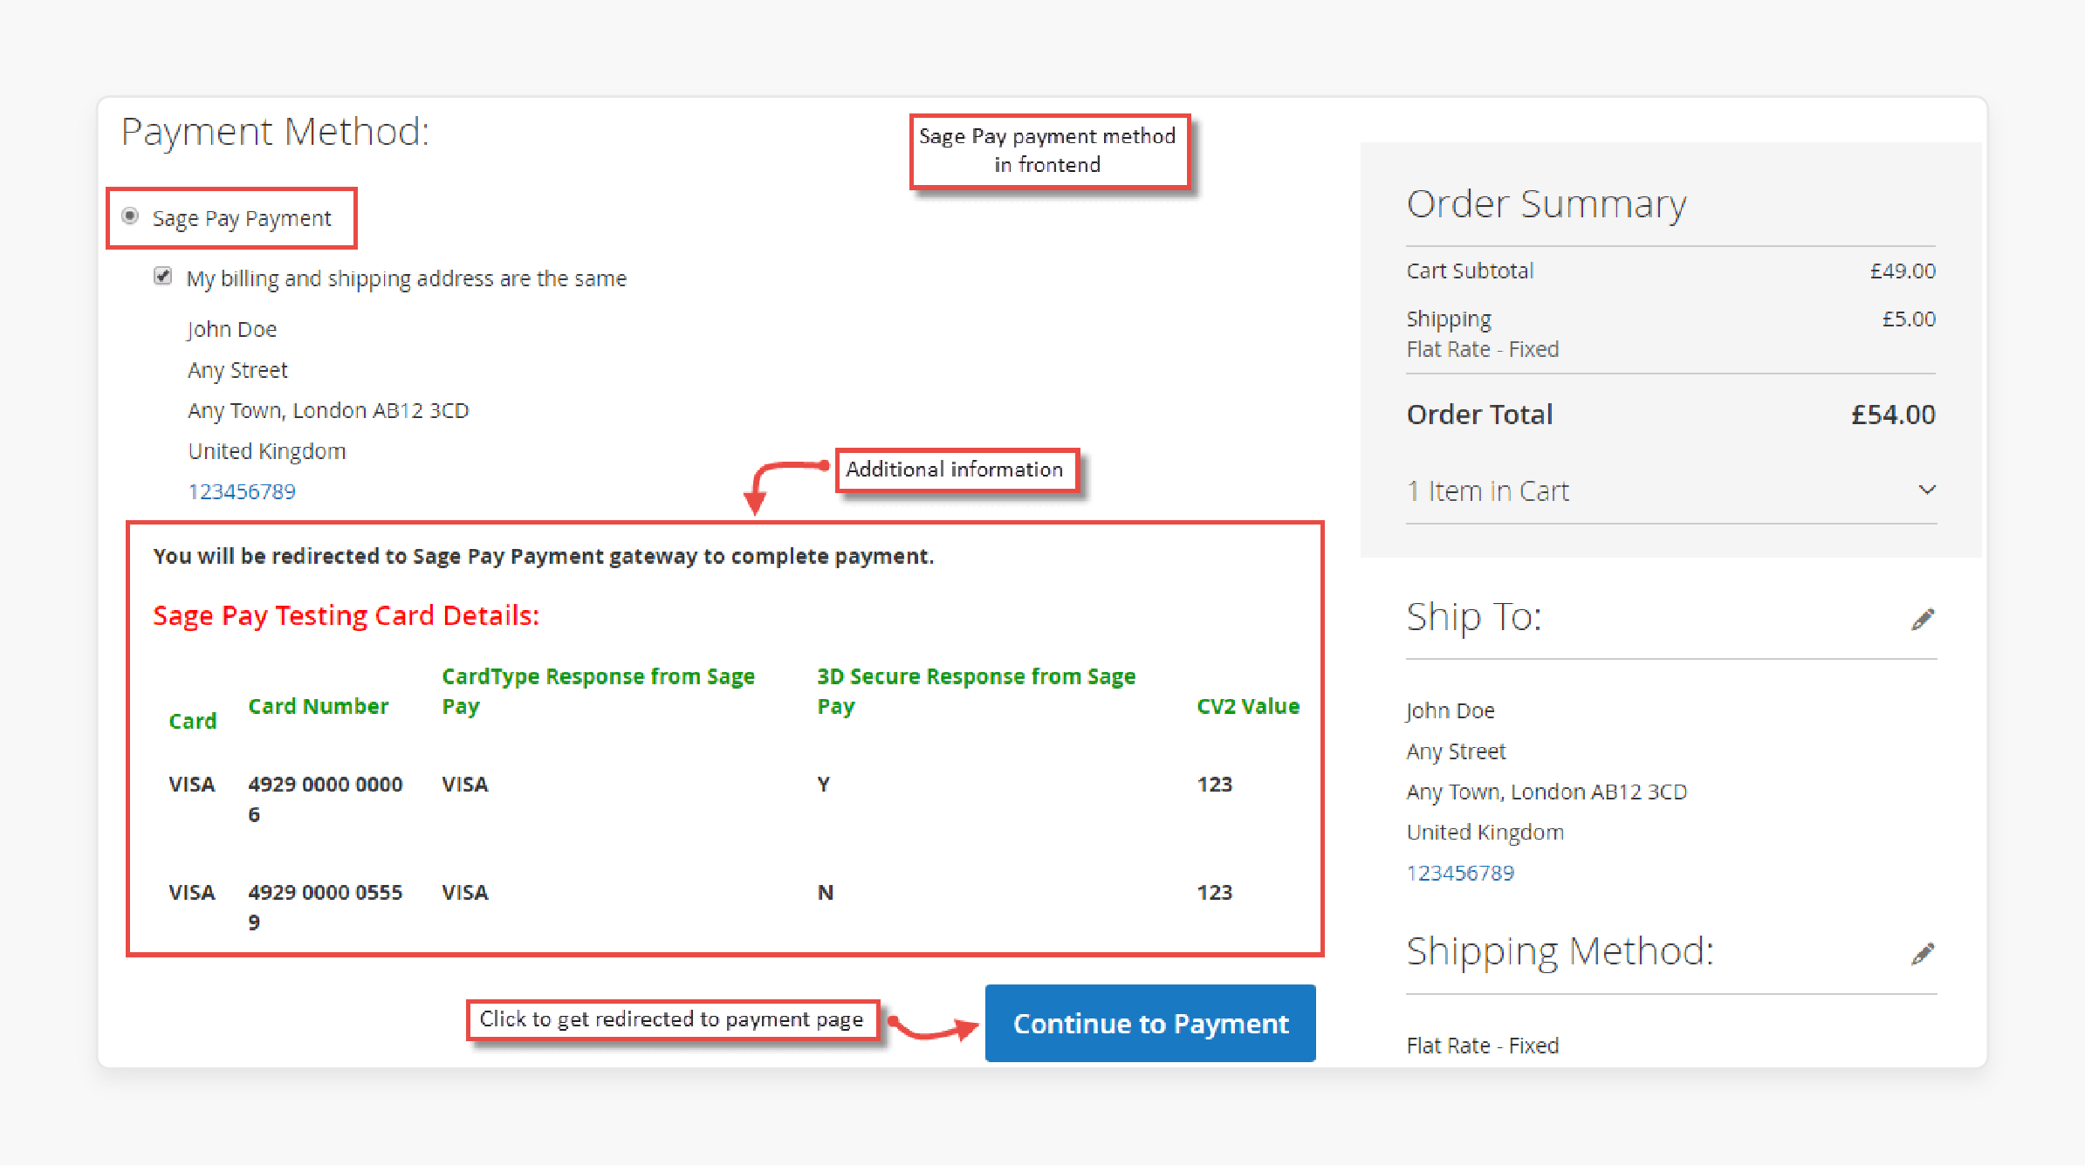Click the Order Total amount £54.00
2085x1166 pixels.
point(1893,415)
